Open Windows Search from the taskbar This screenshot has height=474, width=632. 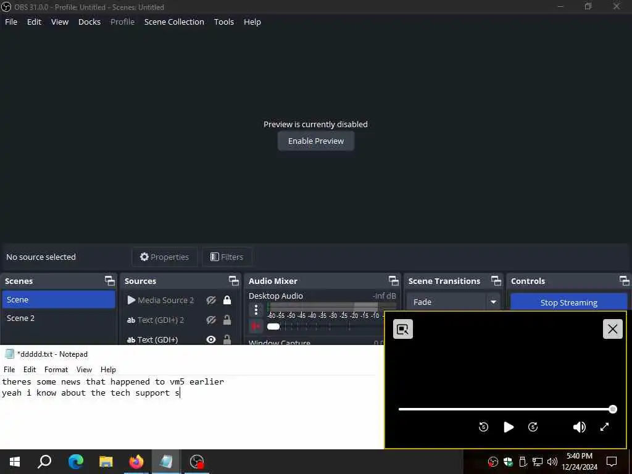pyautogui.click(x=44, y=462)
